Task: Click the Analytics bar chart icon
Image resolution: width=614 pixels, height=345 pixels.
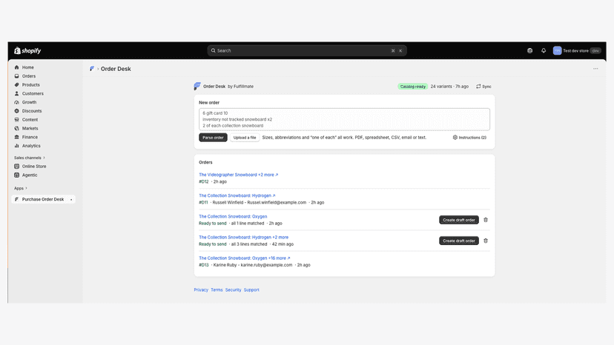Action: click(16, 146)
